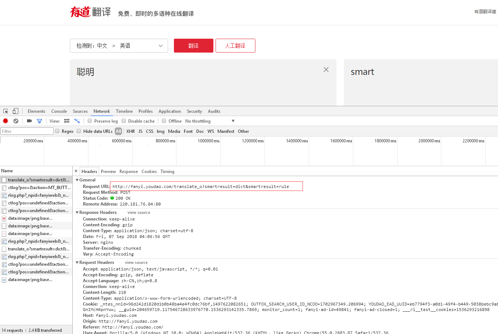
Task: Check the Hide data URLs option
Action: coord(79,131)
